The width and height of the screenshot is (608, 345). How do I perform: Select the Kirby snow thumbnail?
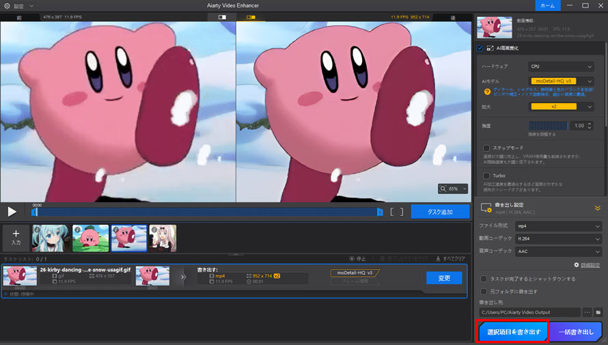tap(129, 238)
